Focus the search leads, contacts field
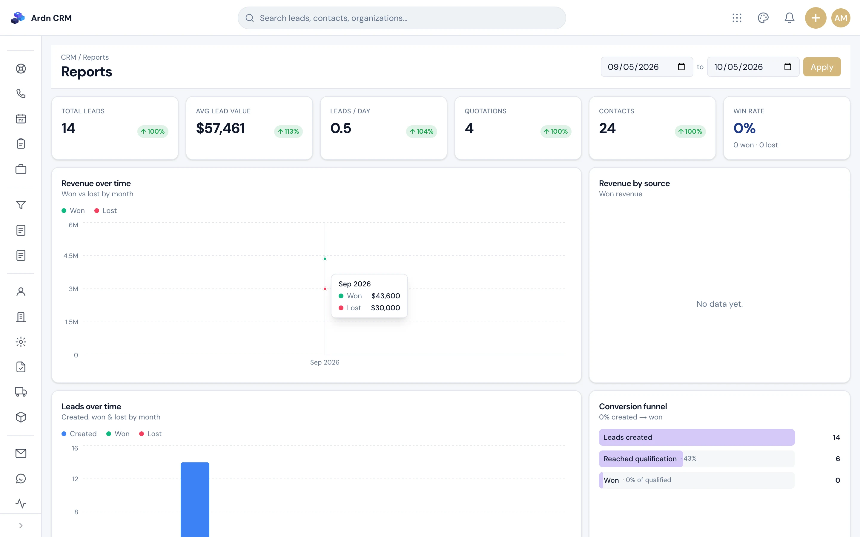Image resolution: width=860 pixels, height=537 pixels. coord(402,18)
